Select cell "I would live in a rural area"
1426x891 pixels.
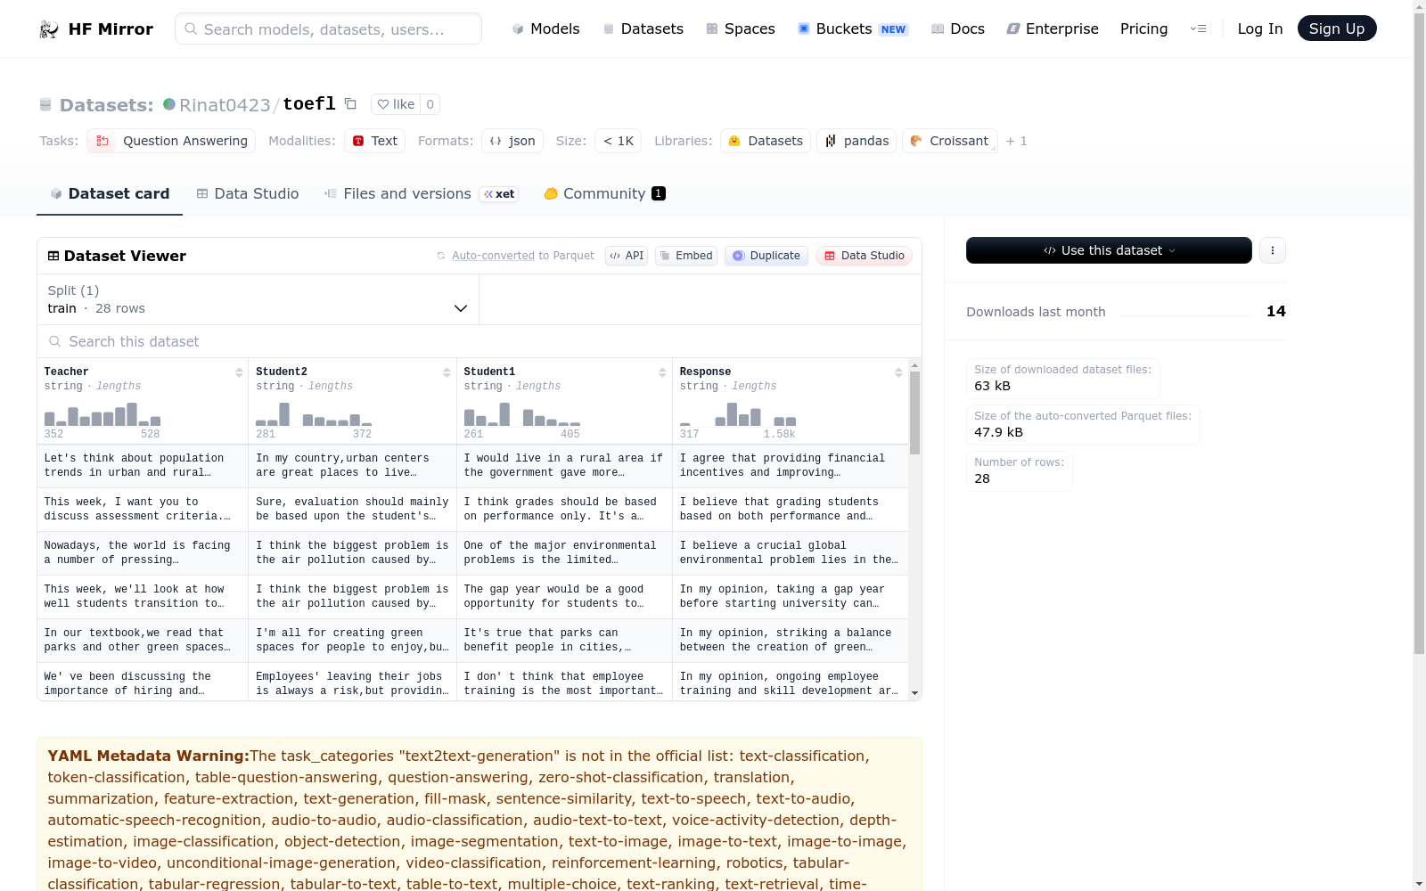pyautogui.click(x=564, y=466)
